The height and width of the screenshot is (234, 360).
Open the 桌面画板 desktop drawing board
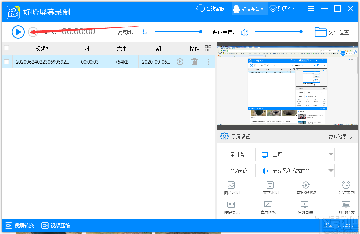coord(268,208)
